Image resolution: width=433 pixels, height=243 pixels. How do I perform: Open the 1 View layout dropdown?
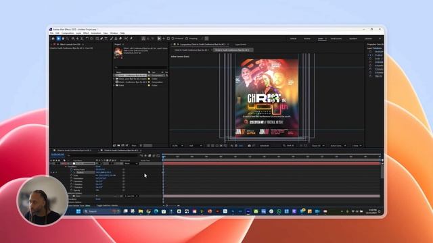click(357, 146)
